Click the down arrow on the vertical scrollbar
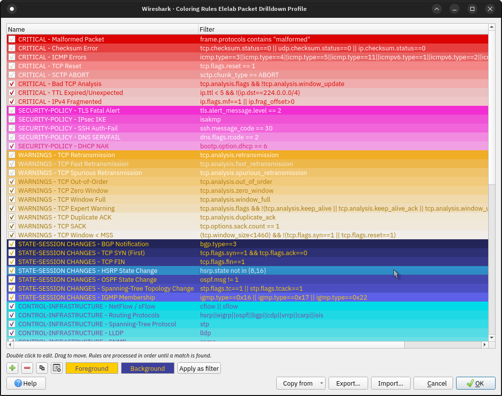The height and width of the screenshot is (396, 502). click(x=491, y=338)
